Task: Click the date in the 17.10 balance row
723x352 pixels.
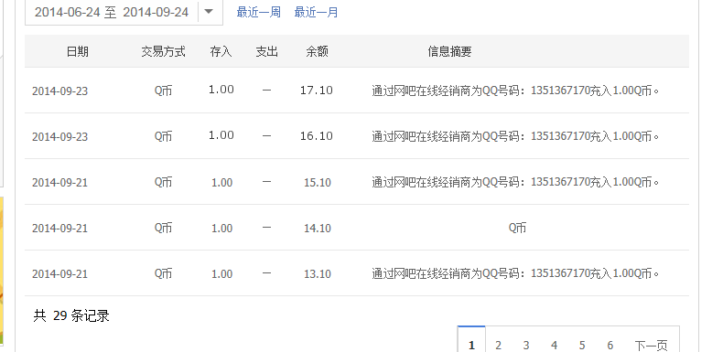Action: (x=59, y=91)
